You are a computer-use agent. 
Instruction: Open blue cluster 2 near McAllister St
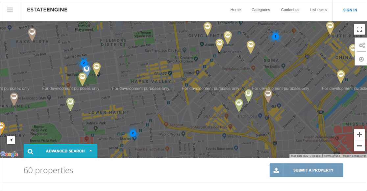click(84, 63)
